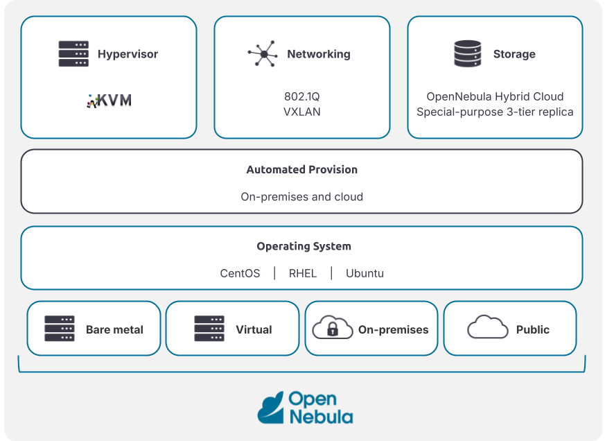Select the Networking heading
Screen dimensions: 605x441
pyautogui.click(x=319, y=54)
